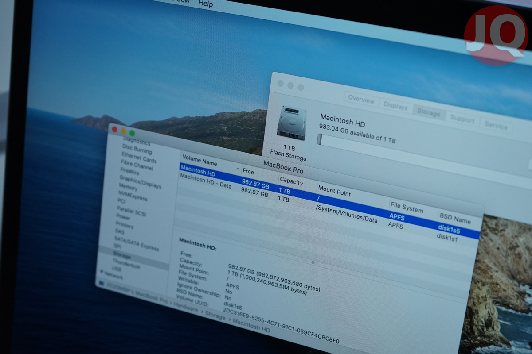Select the Storage tab in About This Mac
Screen dimensions: 532x354
coord(429,112)
